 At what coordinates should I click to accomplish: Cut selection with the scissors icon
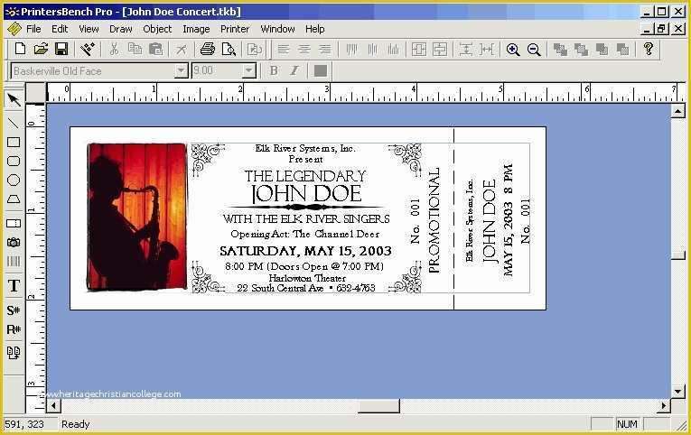[114, 49]
